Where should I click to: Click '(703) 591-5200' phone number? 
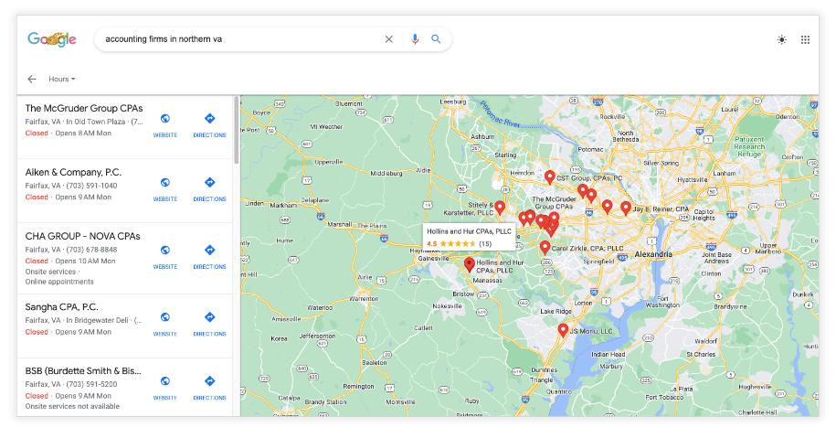pos(91,384)
